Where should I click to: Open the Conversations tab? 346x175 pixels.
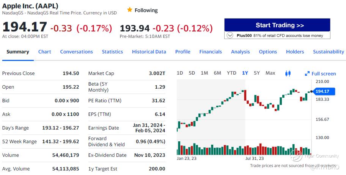coord(77,52)
